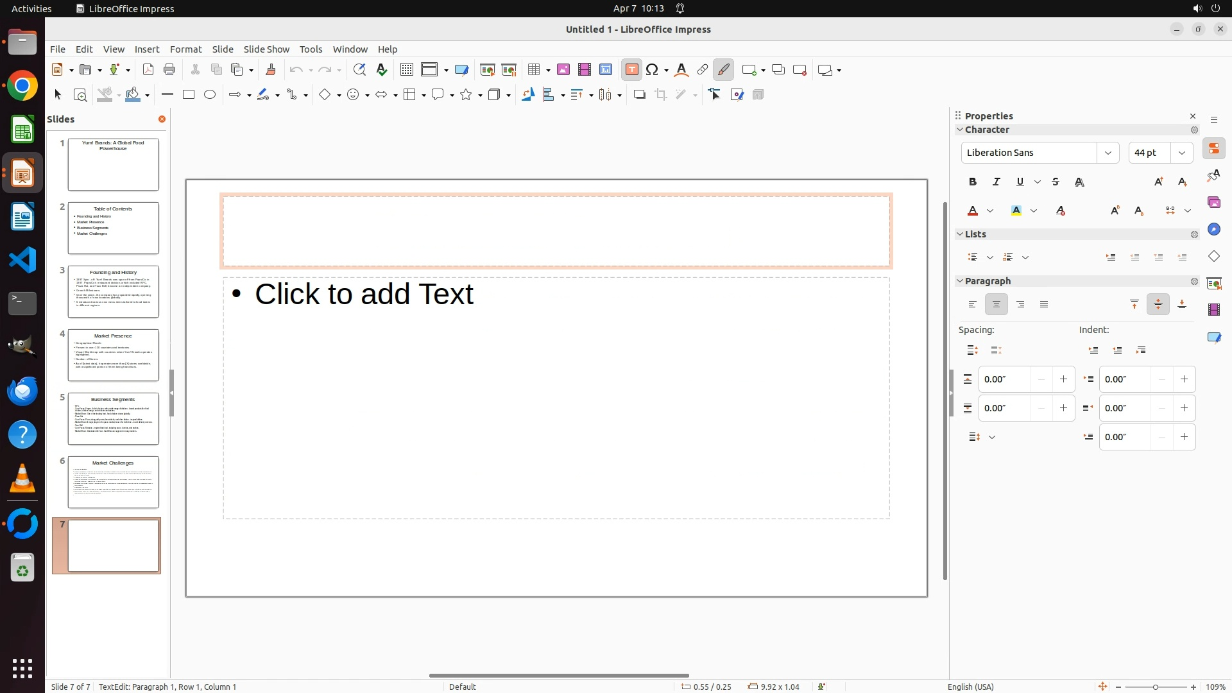Click the Insert Table icon in toolbar
1232x693 pixels.
[534, 70]
